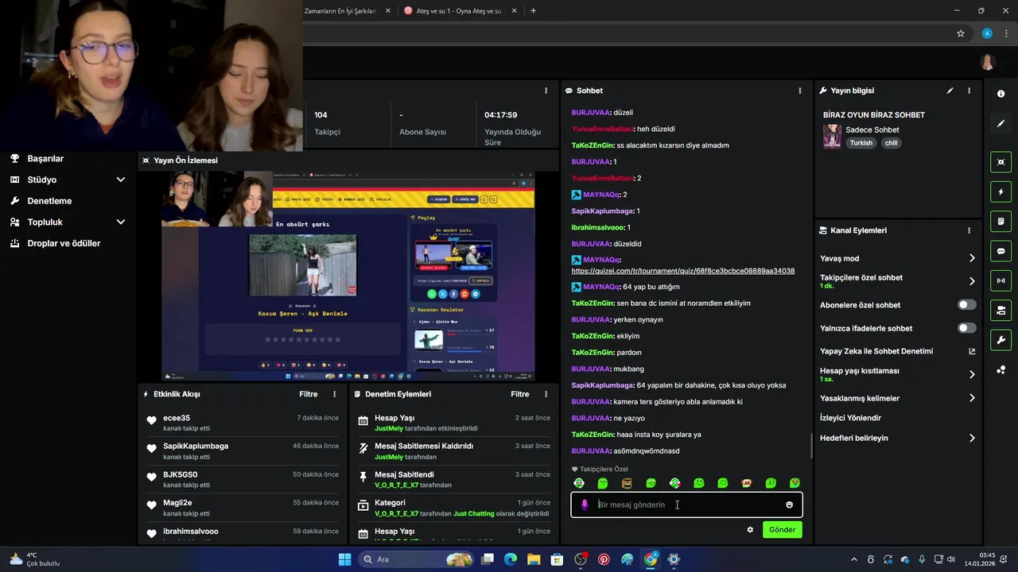This screenshot has height=572, width=1018.
Task: Click the clip capture quick action icon
Action: (x=1001, y=162)
